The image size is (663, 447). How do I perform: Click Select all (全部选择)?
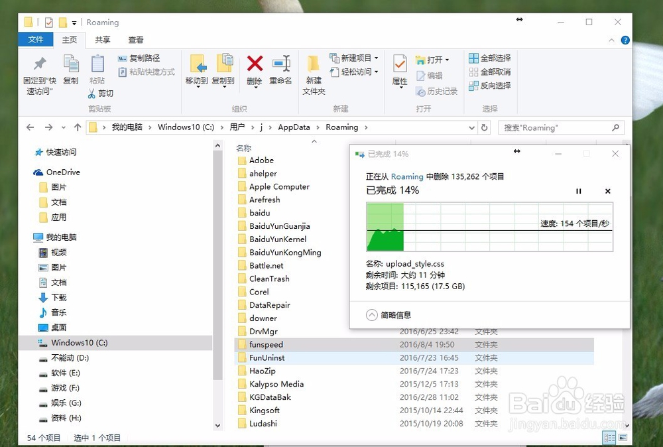[x=490, y=58]
